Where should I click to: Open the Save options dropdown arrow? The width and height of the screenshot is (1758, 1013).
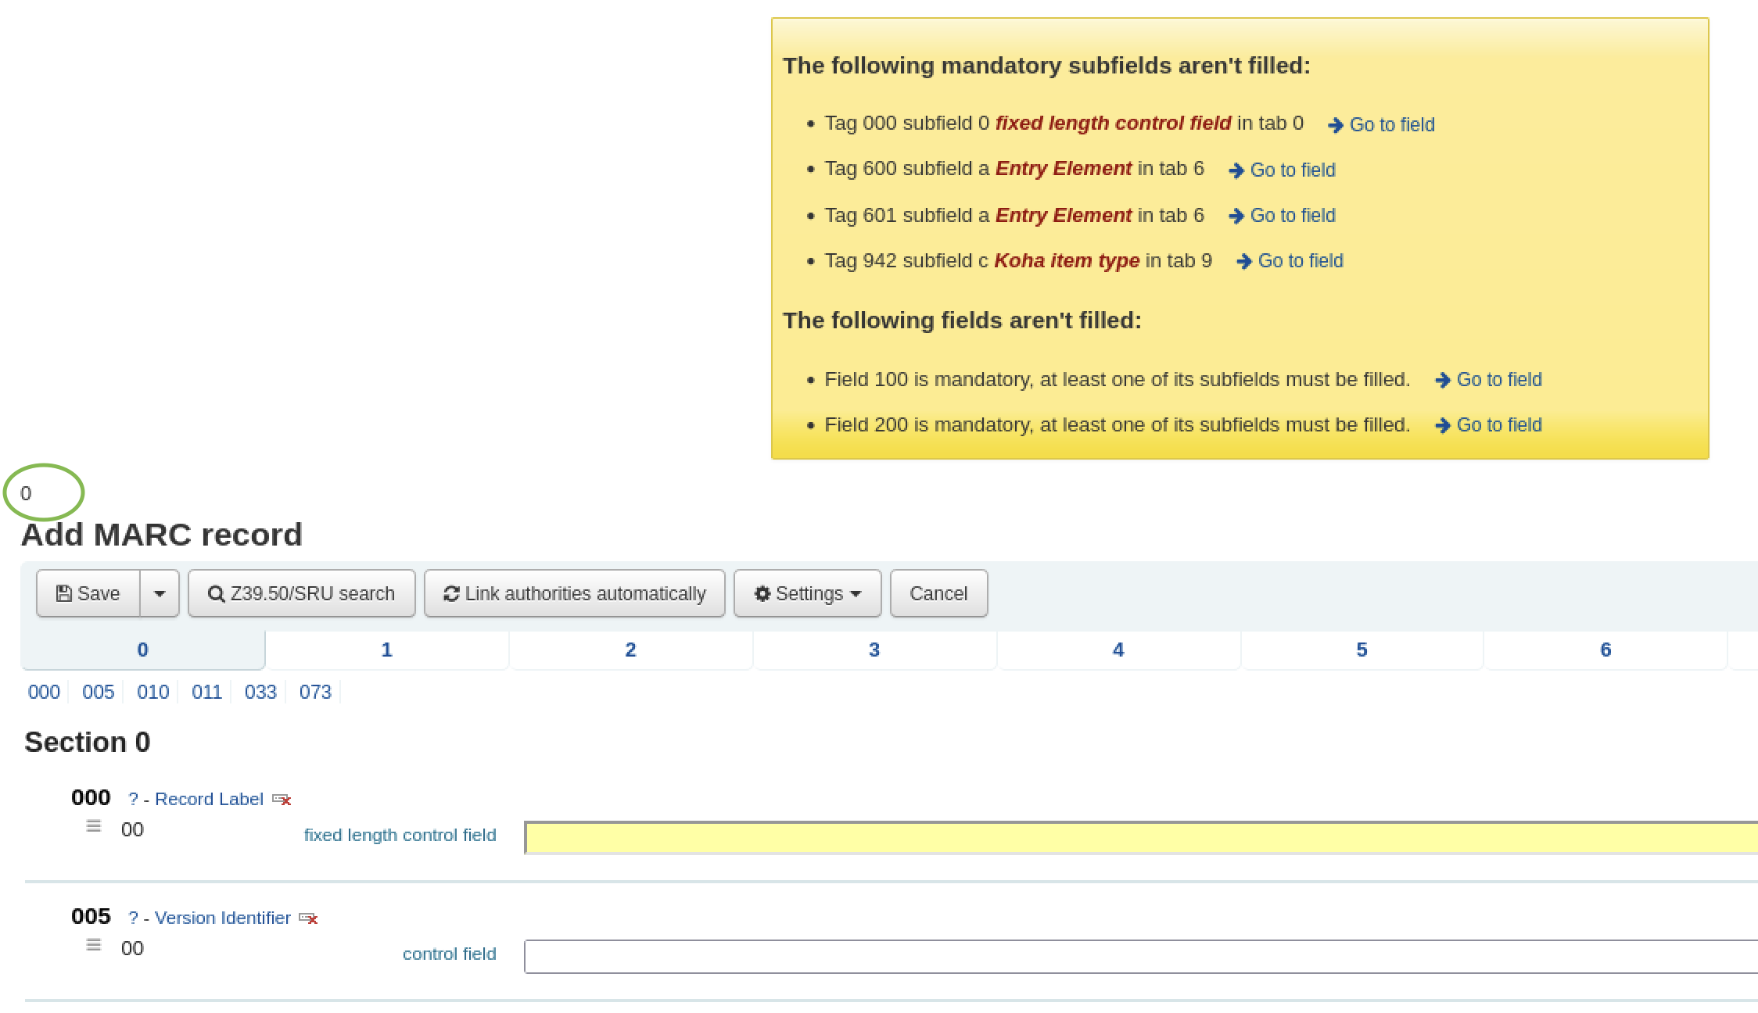click(x=160, y=594)
